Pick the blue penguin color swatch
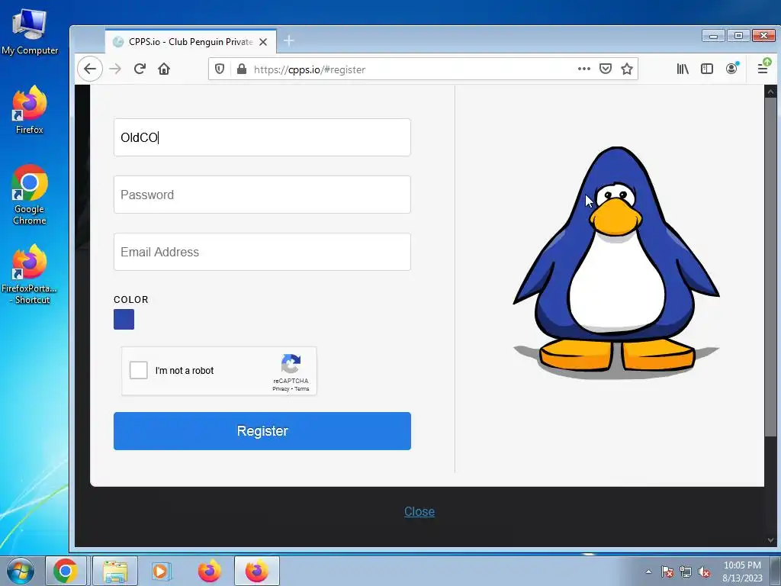Image resolution: width=781 pixels, height=586 pixels. tap(124, 320)
